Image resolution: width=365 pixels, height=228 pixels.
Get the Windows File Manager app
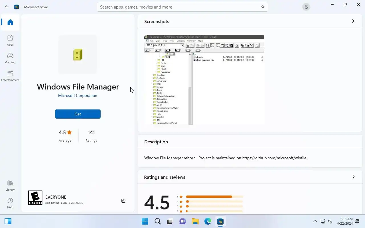click(x=78, y=114)
